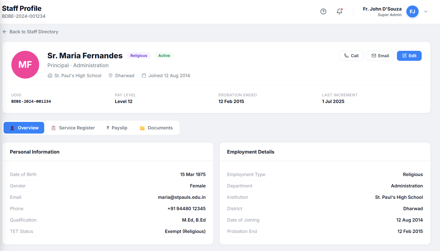Click the date of birth 15 Mar 1975
Screen dimensions: 440x251
coord(193,174)
